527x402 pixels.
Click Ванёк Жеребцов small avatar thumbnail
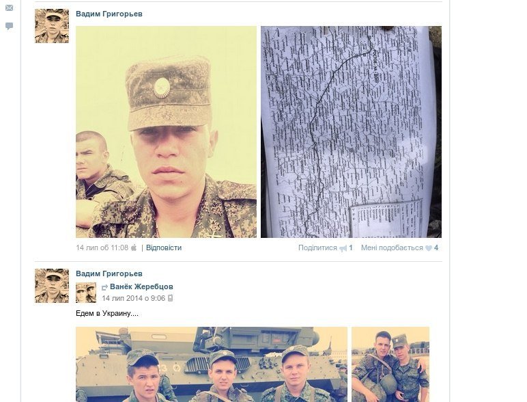[x=86, y=293]
